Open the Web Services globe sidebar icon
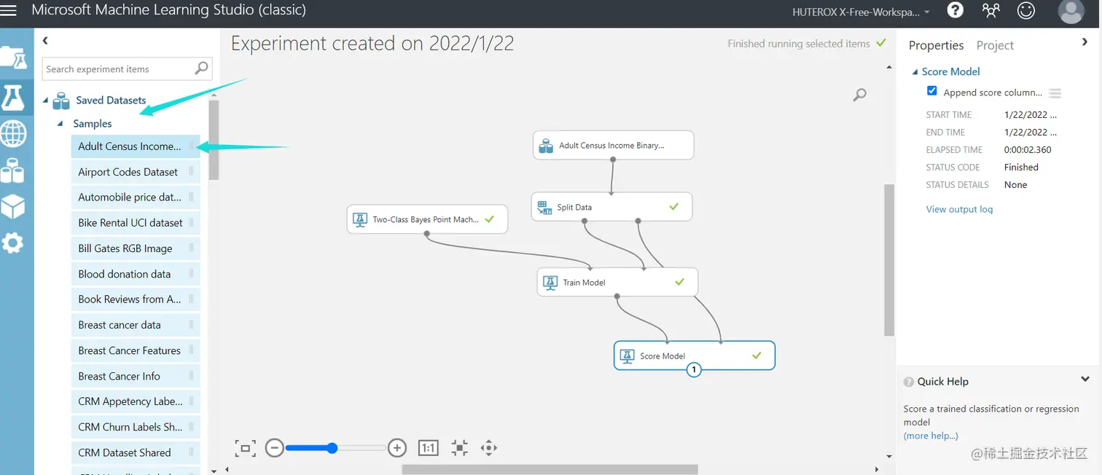The height and width of the screenshot is (475, 1102). (13, 133)
